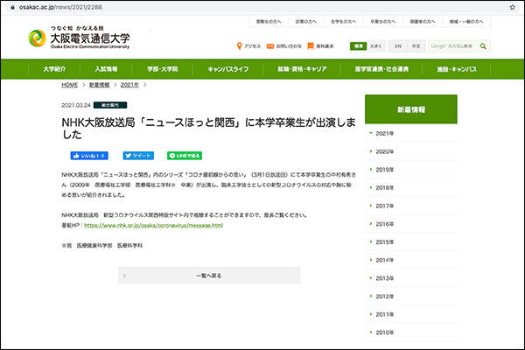Click the LINEで送る share button

185,156
